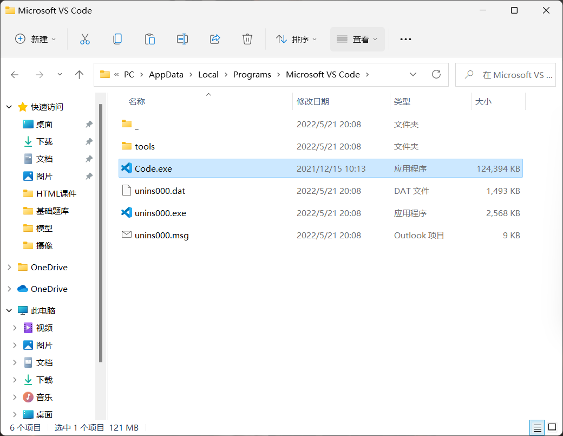This screenshot has height=436, width=563.
Task: Open the See more ellipsis menu
Action: [405, 39]
